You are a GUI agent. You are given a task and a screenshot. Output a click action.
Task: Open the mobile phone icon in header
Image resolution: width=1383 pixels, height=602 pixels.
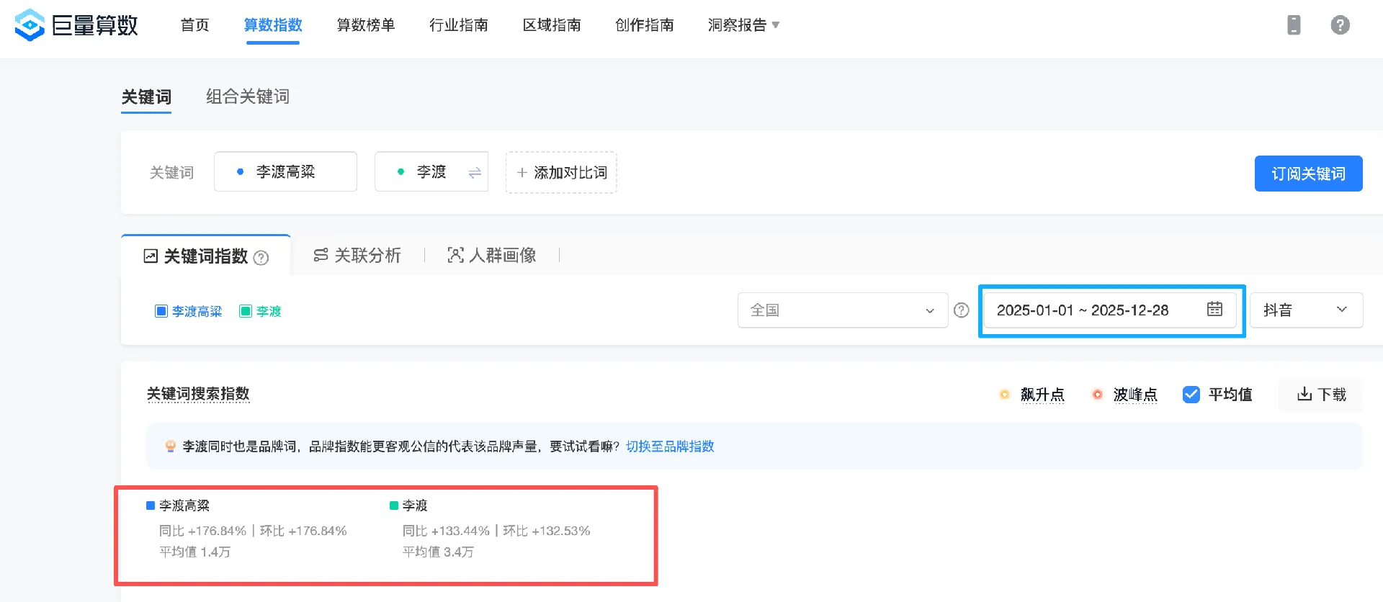1294,25
